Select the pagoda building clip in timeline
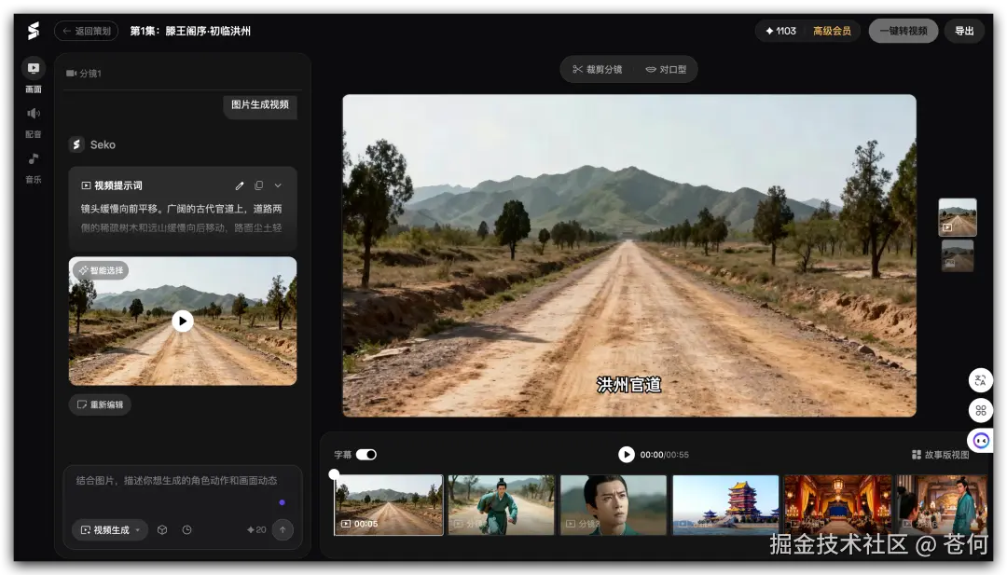Viewport: 1007px width, 575px height. coord(725,504)
